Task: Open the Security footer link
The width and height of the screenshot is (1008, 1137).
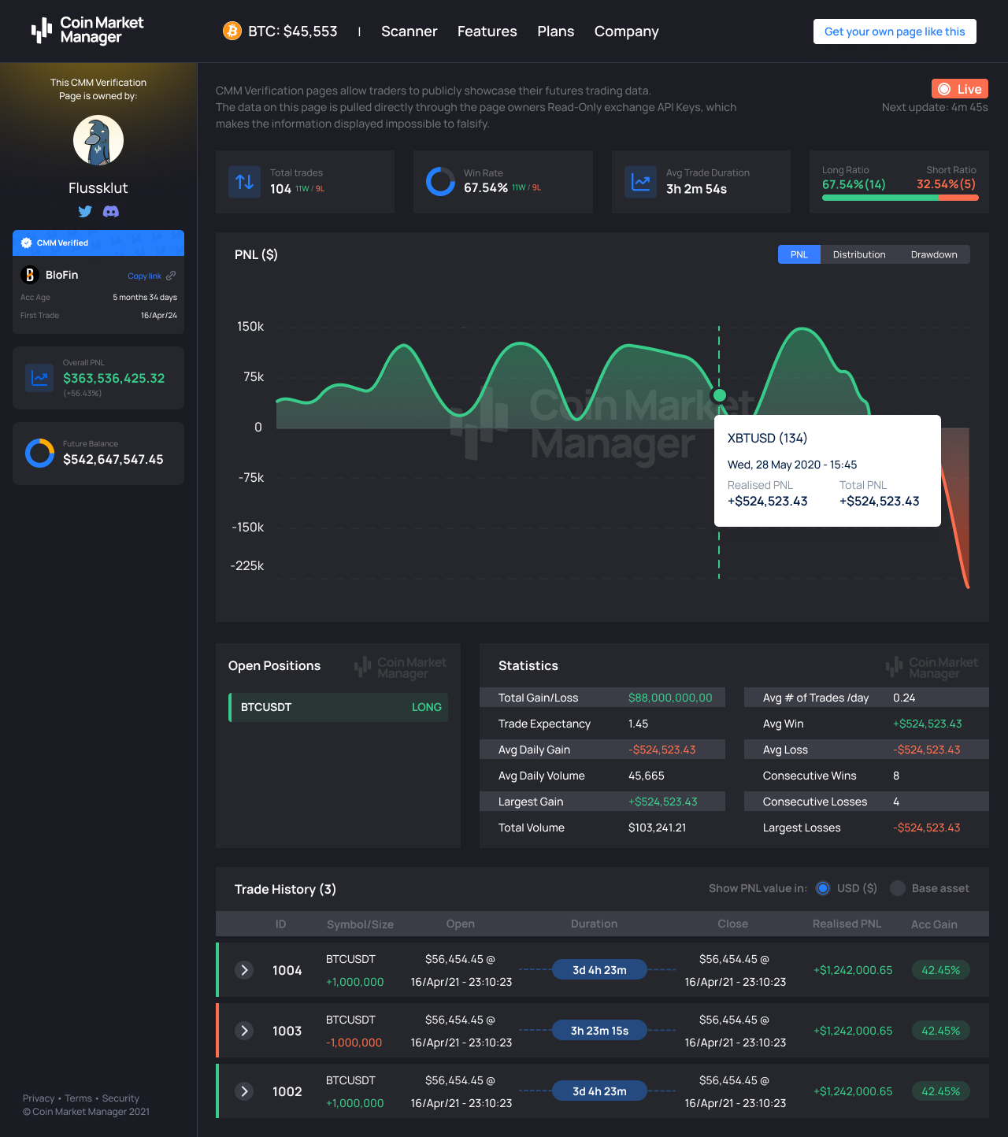Action: pyautogui.click(x=120, y=1098)
